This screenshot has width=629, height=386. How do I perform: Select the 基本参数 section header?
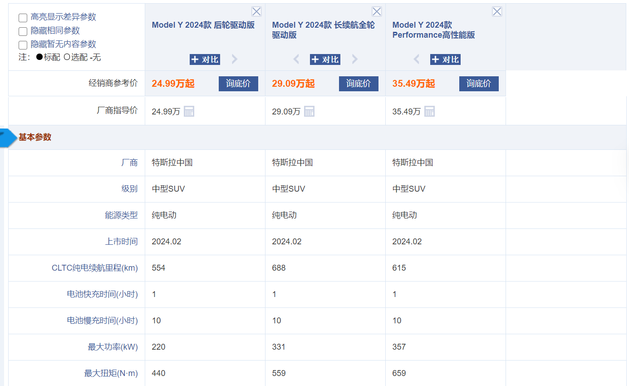[35, 137]
